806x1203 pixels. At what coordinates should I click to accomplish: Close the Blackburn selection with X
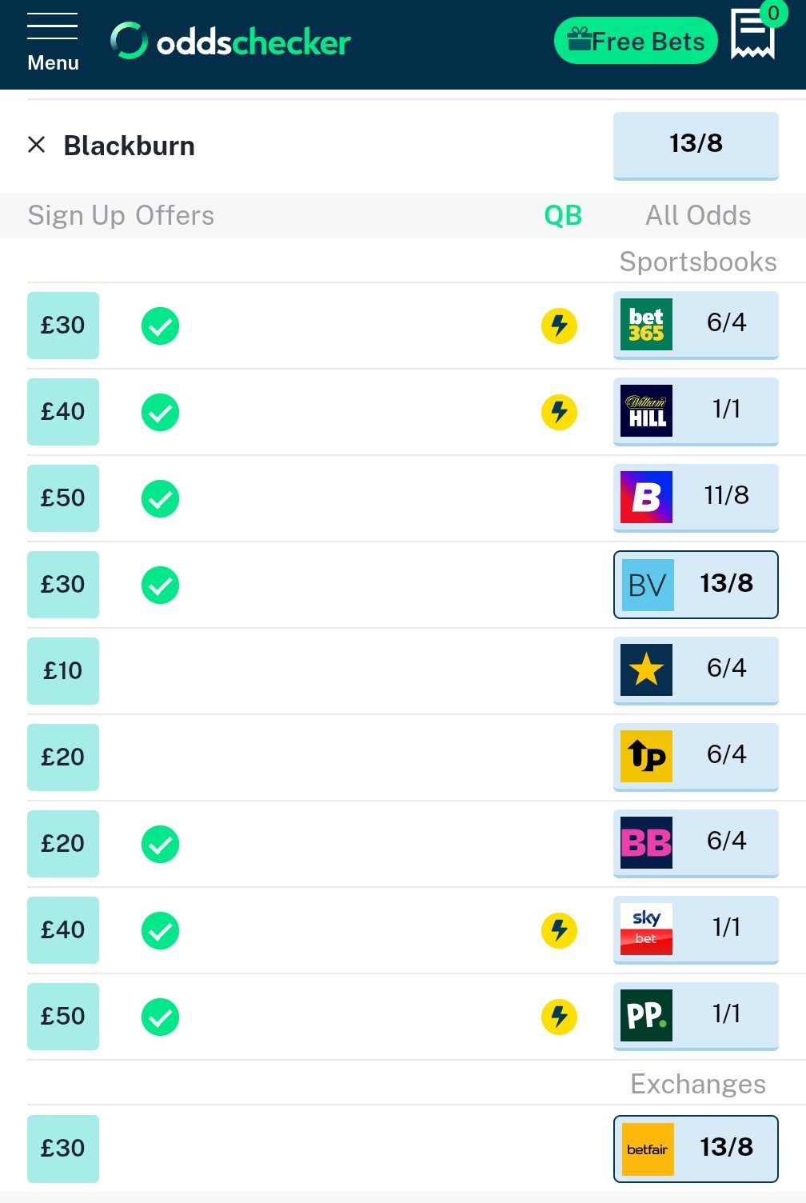(x=36, y=145)
